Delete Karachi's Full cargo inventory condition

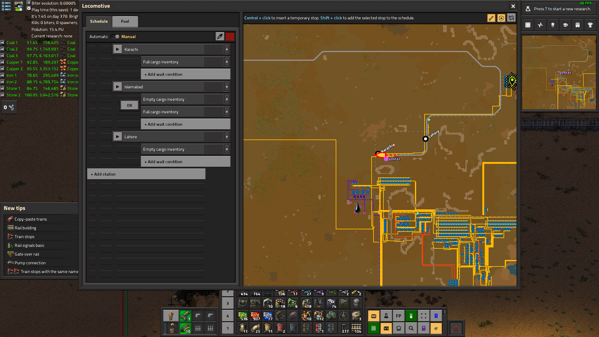coord(227,62)
